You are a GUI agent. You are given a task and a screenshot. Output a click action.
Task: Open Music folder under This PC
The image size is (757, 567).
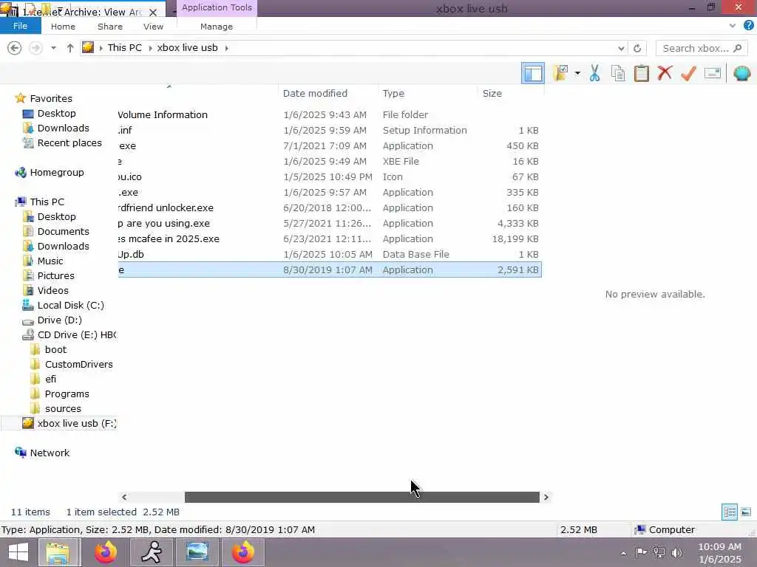(50, 261)
